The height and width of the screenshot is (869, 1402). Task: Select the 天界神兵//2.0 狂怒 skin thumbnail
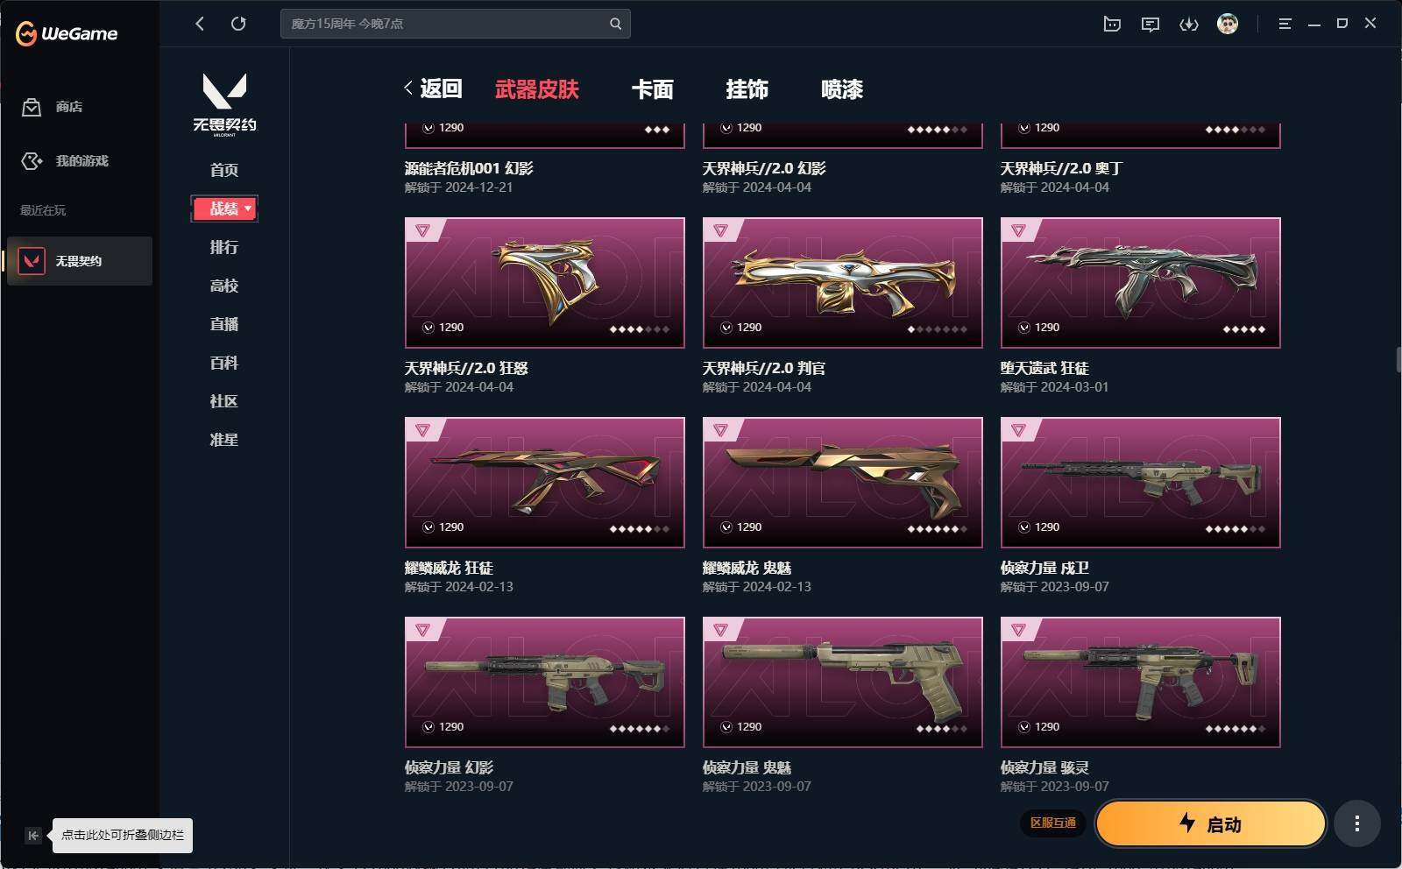(544, 283)
